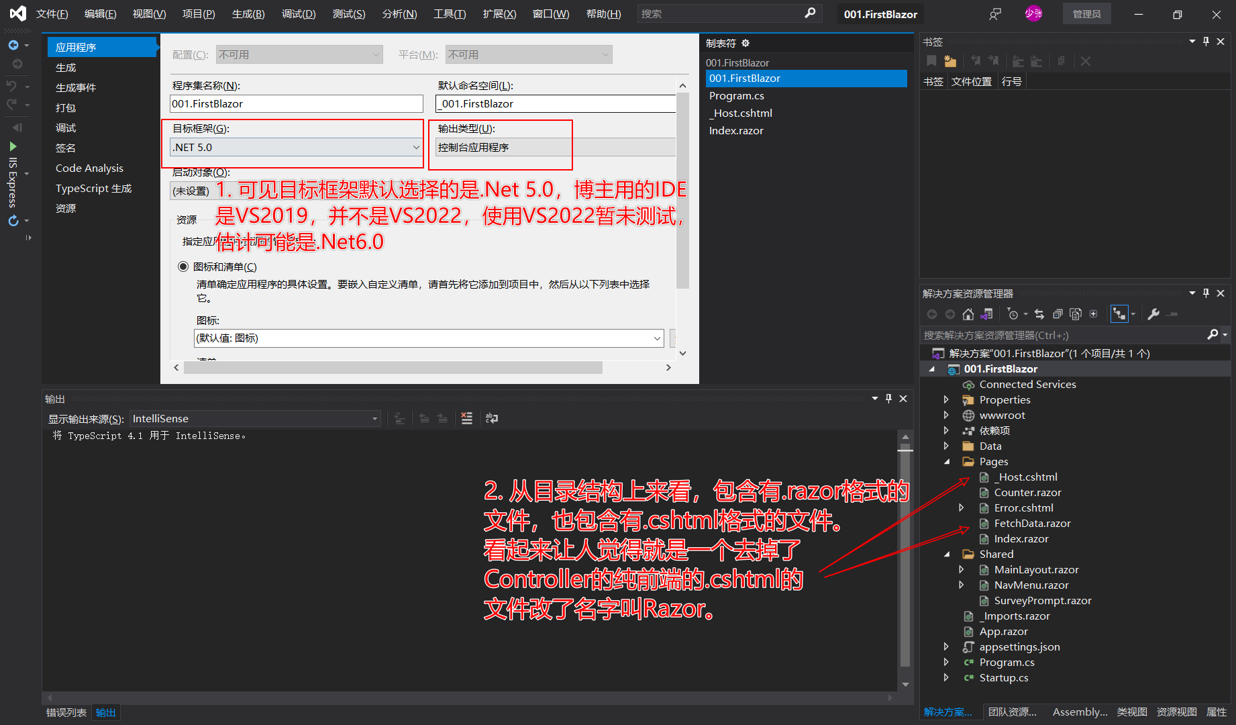Viewport: 1236px width, 725px height.
Task: Open the 扩展(X) menu
Action: [499, 14]
